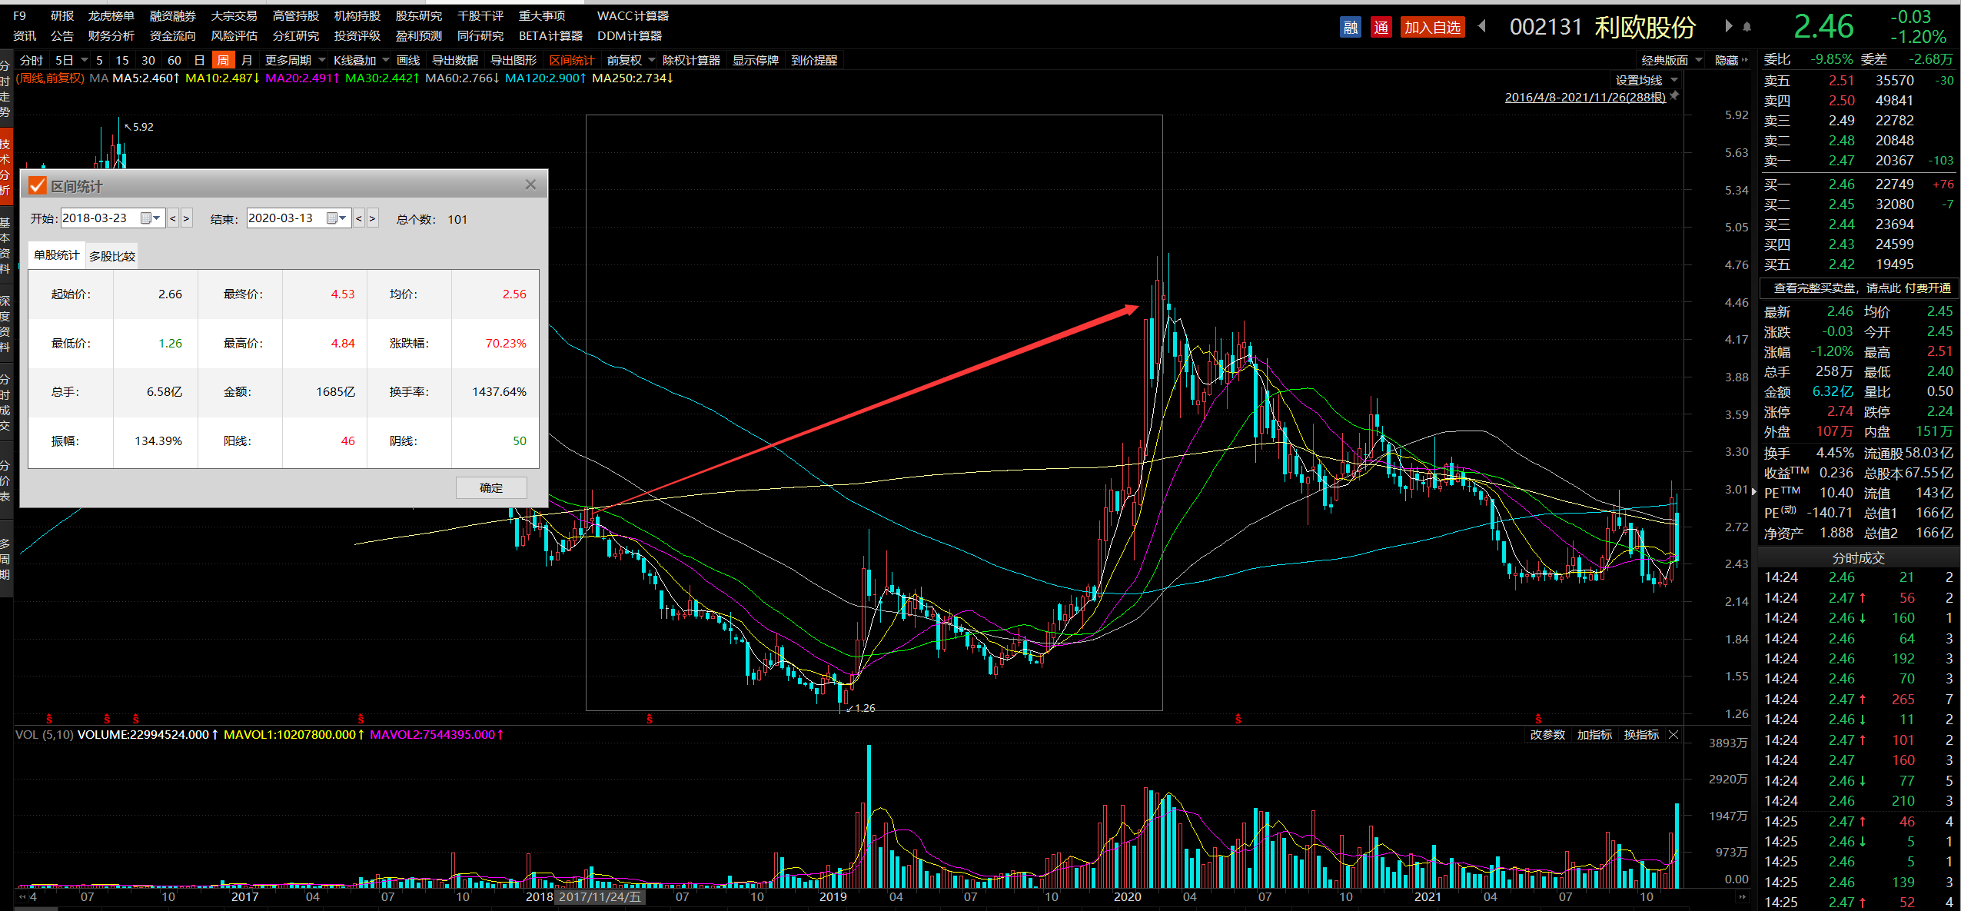Image resolution: width=1961 pixels, height=911 pixels.
Task: Toggle 显示停牌 suspension display
Action: 755,60
